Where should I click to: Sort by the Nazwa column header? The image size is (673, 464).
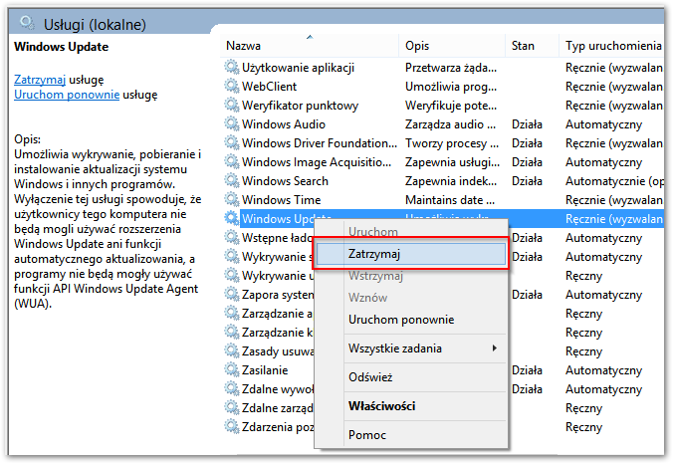coord(310,46)
